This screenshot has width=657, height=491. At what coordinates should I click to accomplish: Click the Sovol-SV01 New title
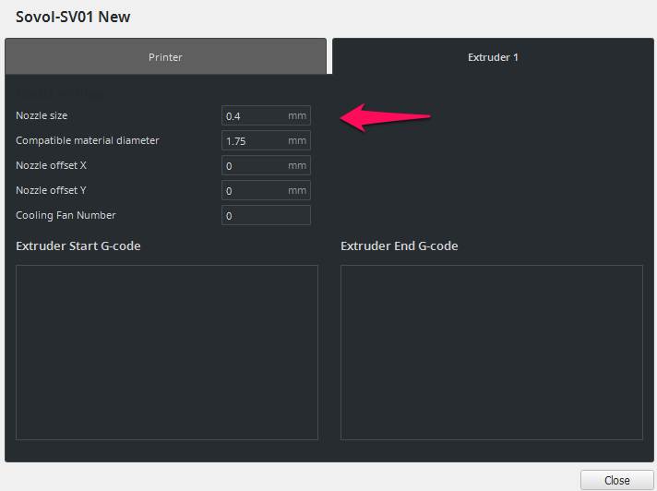(x=73, y=17)
